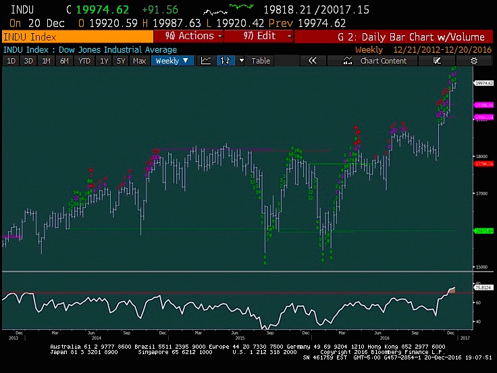497x373 pixels.
Task: Click the closing price 19974.62 in header
Action: pos(103,10)
